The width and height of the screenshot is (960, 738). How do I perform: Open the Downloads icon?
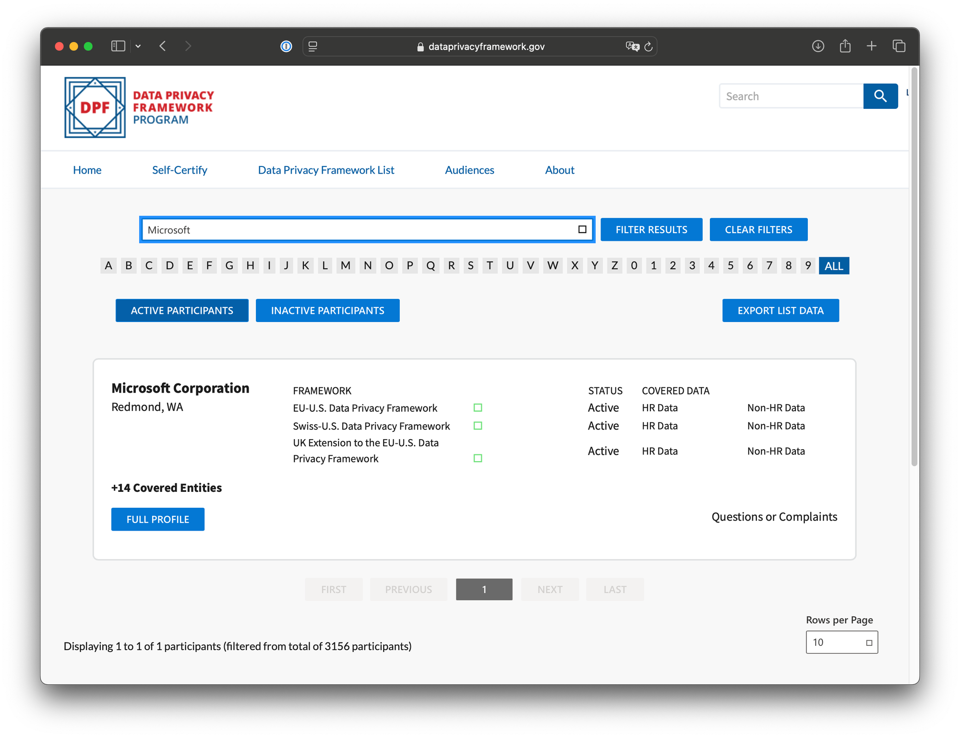(x=818, y=46)
